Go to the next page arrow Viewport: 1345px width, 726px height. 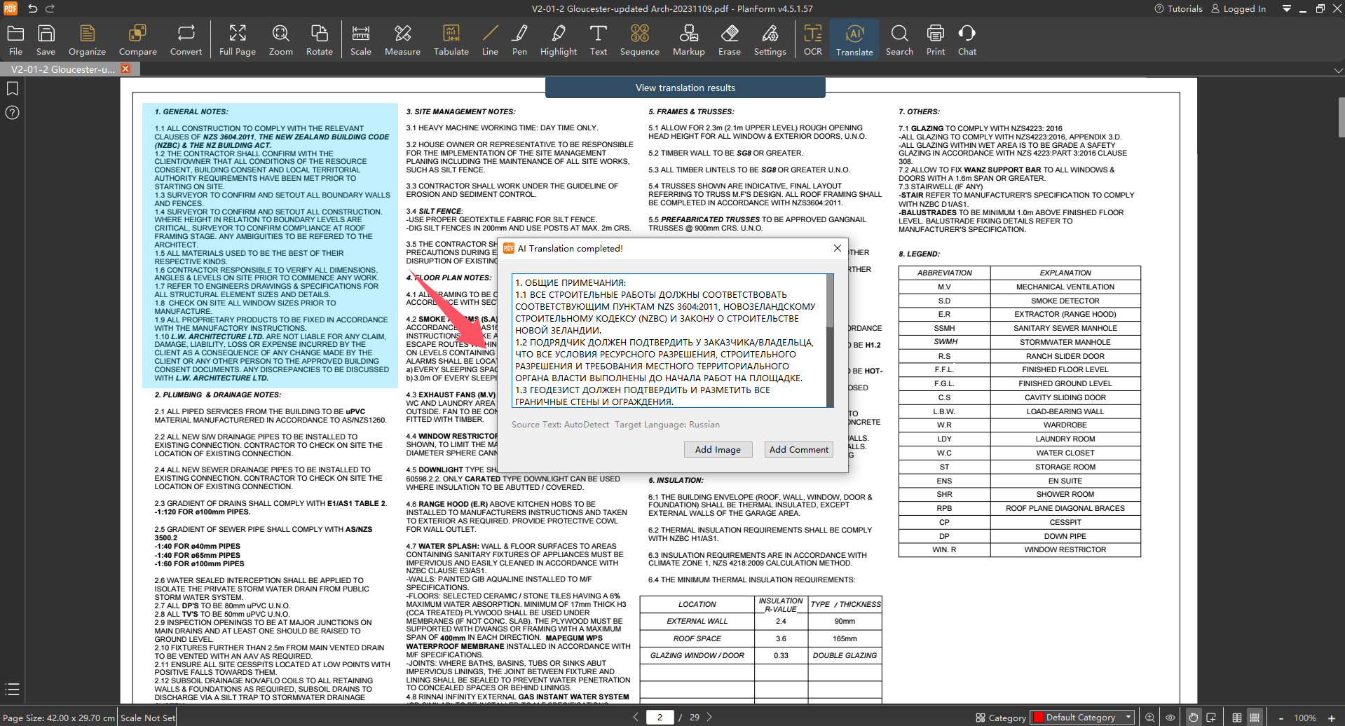[709, 717]
